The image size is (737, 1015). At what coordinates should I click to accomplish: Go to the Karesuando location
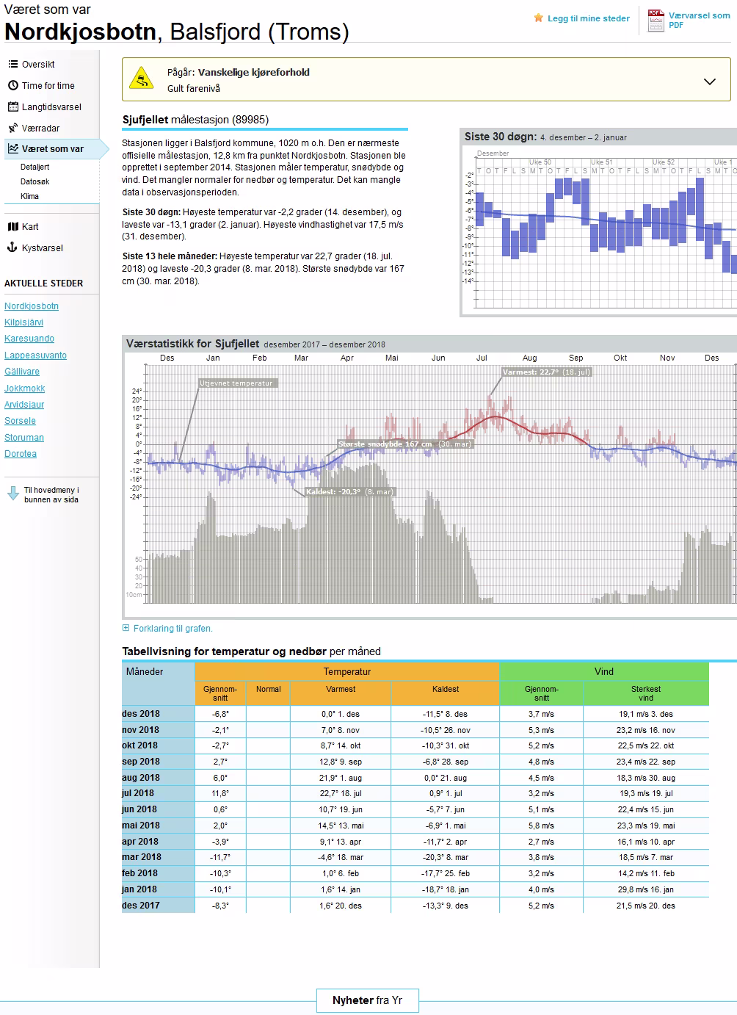point(29,339)
